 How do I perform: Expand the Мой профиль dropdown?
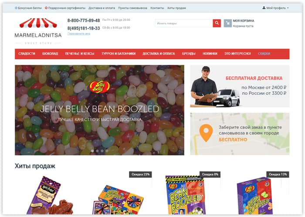click(x=276, y=8)
